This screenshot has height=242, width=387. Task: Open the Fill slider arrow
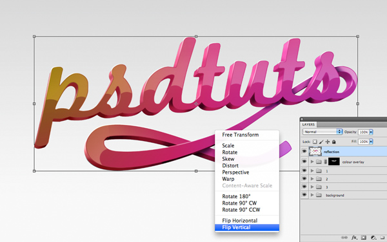pos(371,142)
